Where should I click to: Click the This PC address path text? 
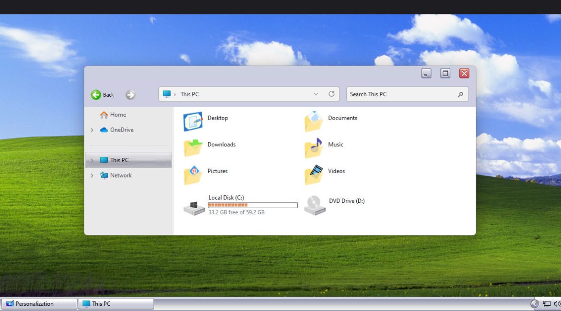(189, 94)
